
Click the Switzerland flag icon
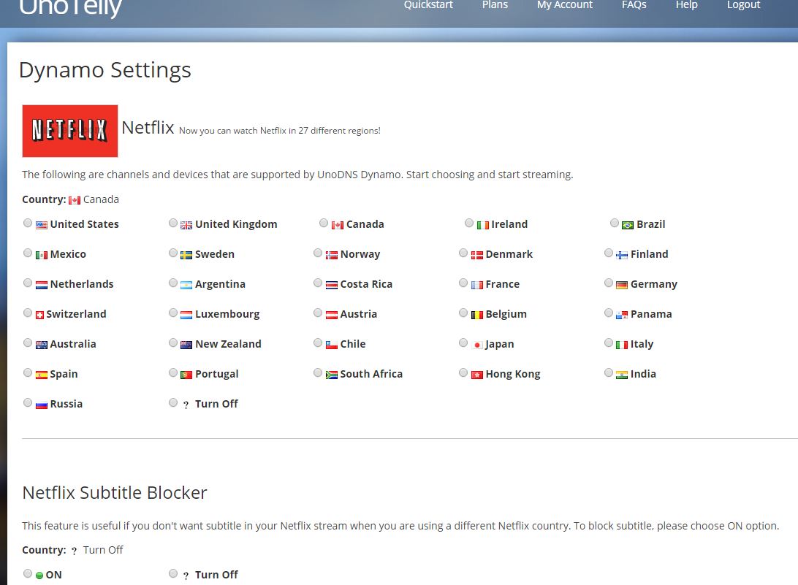coord(39,315)
